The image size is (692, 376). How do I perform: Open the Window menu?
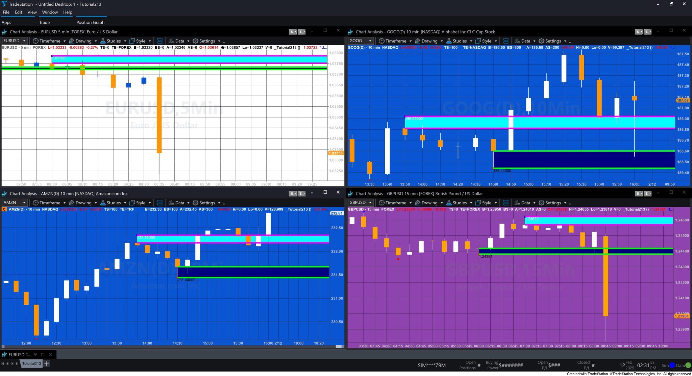50,12
